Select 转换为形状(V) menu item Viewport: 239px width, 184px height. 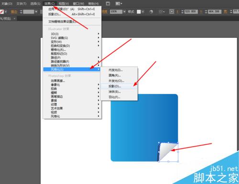coord(72,66)
